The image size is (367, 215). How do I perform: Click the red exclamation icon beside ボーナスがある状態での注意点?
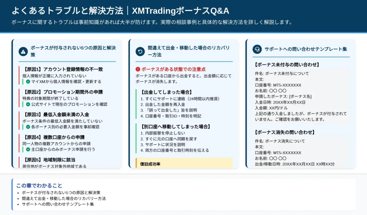click(138, 69)
